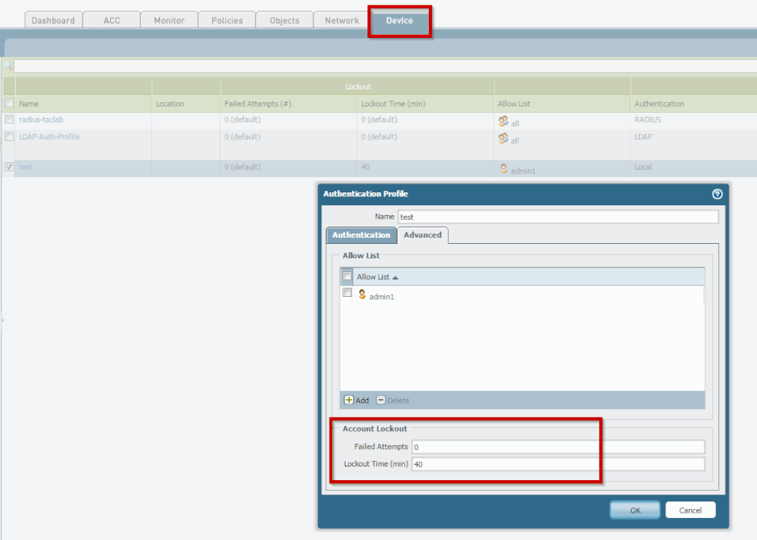This screenshot has height=540, width=757.
Task: Check the radius-taclab row checkbox
Action: coord(9,119)
